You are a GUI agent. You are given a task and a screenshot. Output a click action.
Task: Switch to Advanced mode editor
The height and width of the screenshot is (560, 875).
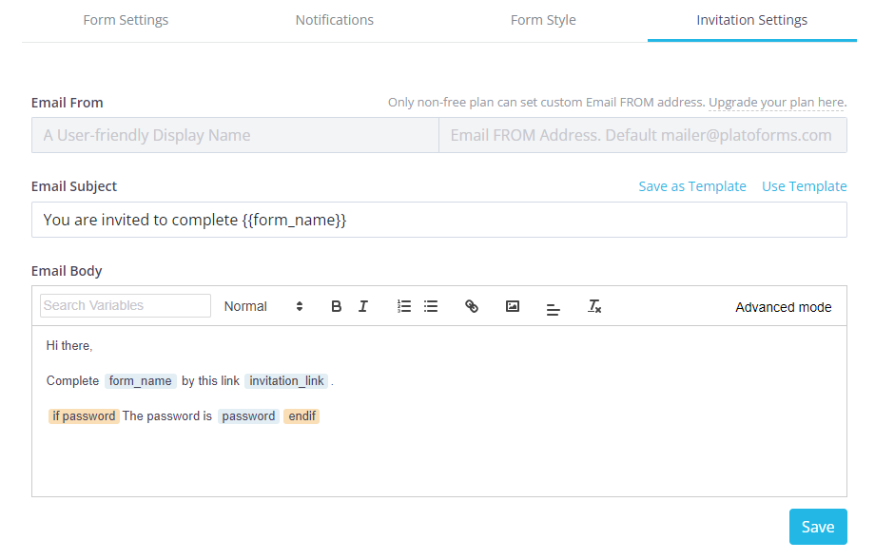[x=783, y=307]
